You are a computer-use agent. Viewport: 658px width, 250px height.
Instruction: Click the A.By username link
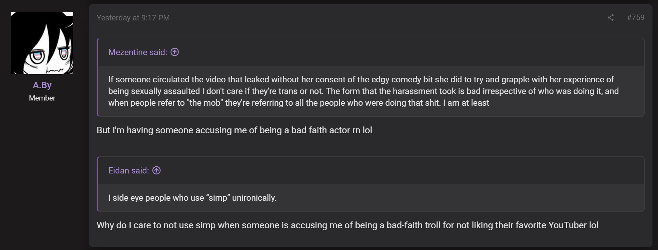42,85
